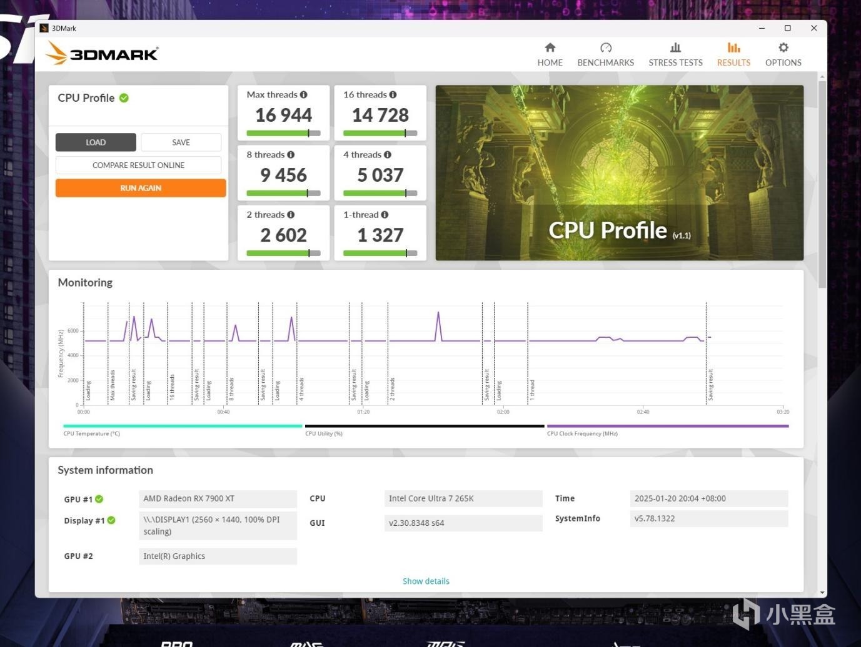Click the 2 threads score 2 602
The width and height of the screenshot is (861, 647).
point(283,235)
